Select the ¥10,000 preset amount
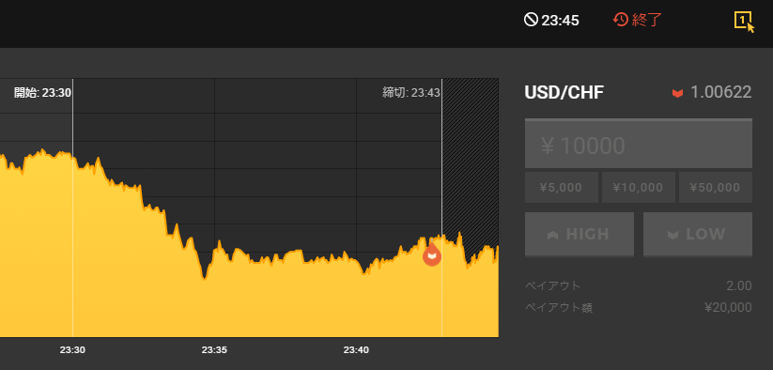 click(x=639, y=187)
